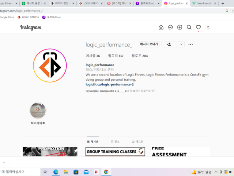Click the new post plus icon
This screenshot has width=234, height=176.
[x=180, y=27]
